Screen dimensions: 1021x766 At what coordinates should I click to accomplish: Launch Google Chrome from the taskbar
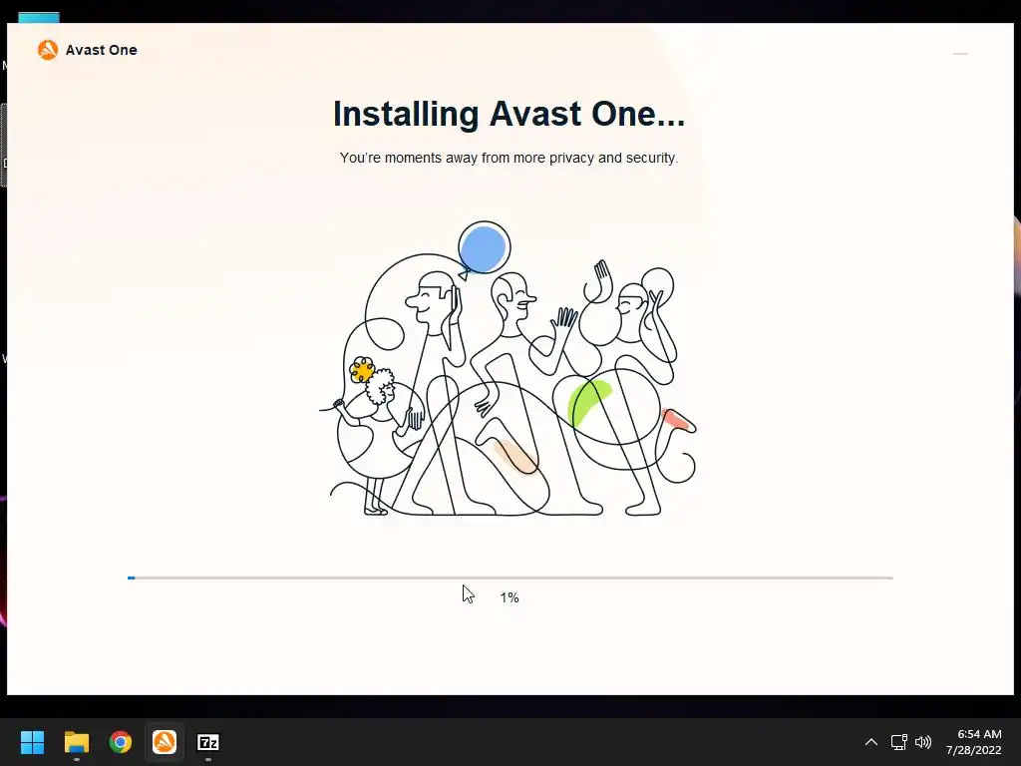[x=121, y=742]
